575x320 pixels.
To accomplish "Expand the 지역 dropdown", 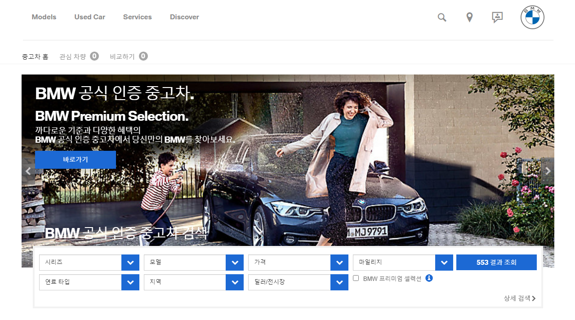I will (194, 282).
